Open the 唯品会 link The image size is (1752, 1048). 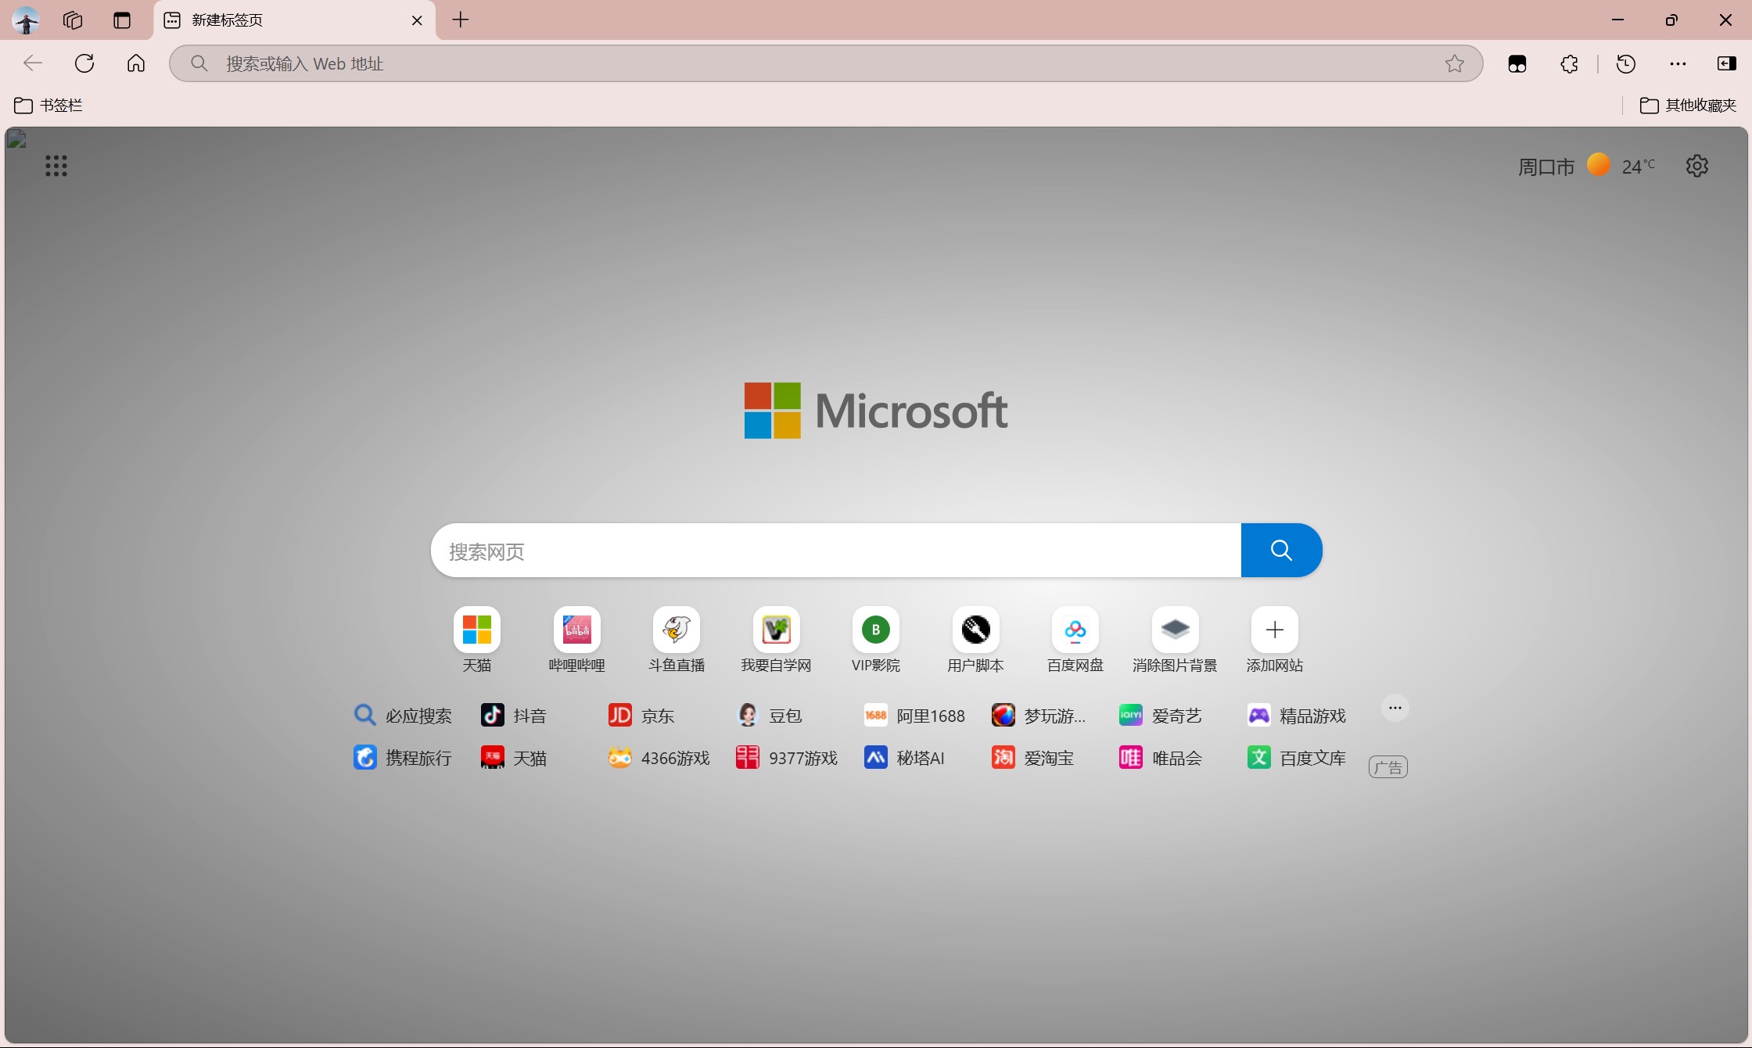click(1161, 757)
